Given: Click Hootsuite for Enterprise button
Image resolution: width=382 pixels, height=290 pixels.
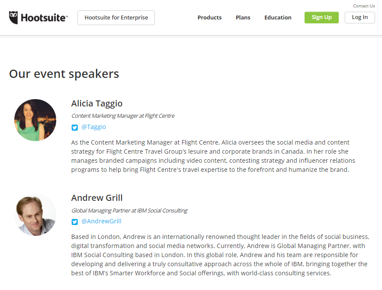Looking at the screenshot, I should click(x=116, y=18).
